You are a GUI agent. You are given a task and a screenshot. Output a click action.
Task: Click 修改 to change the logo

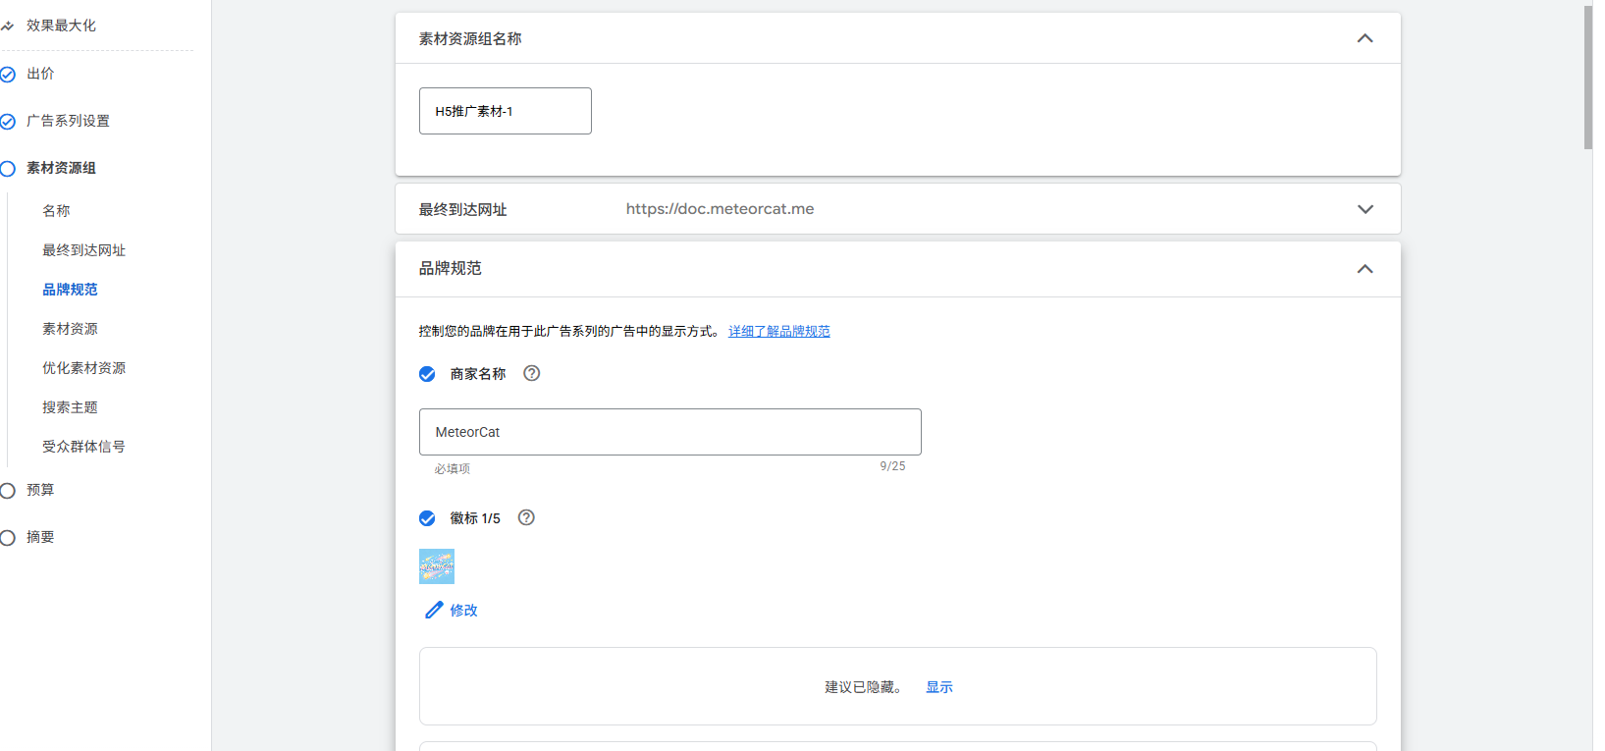coord(463,611)
